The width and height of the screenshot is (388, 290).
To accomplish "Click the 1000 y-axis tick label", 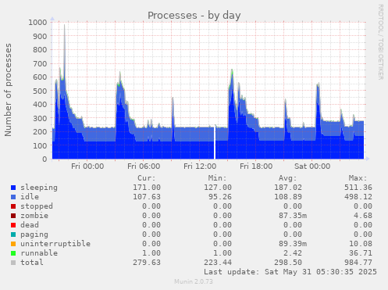I will tap(37, 23).
